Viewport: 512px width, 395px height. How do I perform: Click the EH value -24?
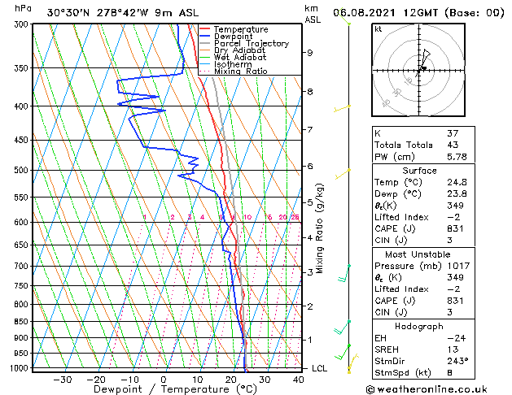[456, 338]
